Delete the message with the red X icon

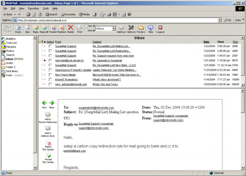[x=70, y=29]
